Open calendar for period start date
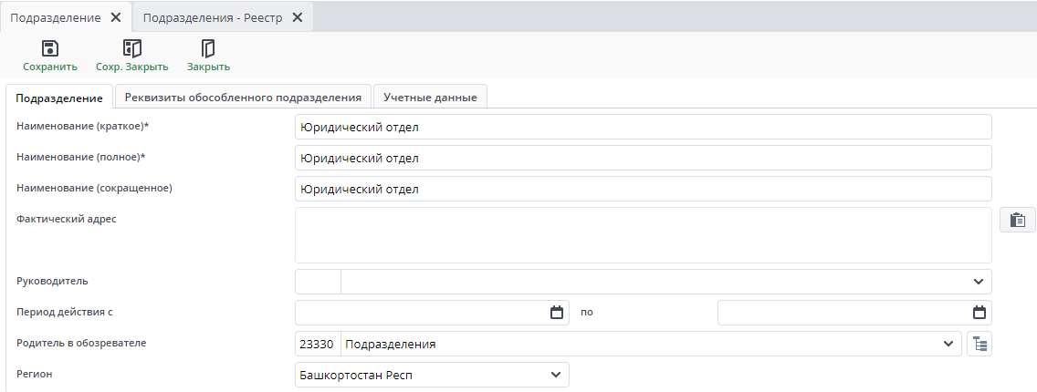The width and height of the screenshot is (1037, 392). (x=557, y=313)
